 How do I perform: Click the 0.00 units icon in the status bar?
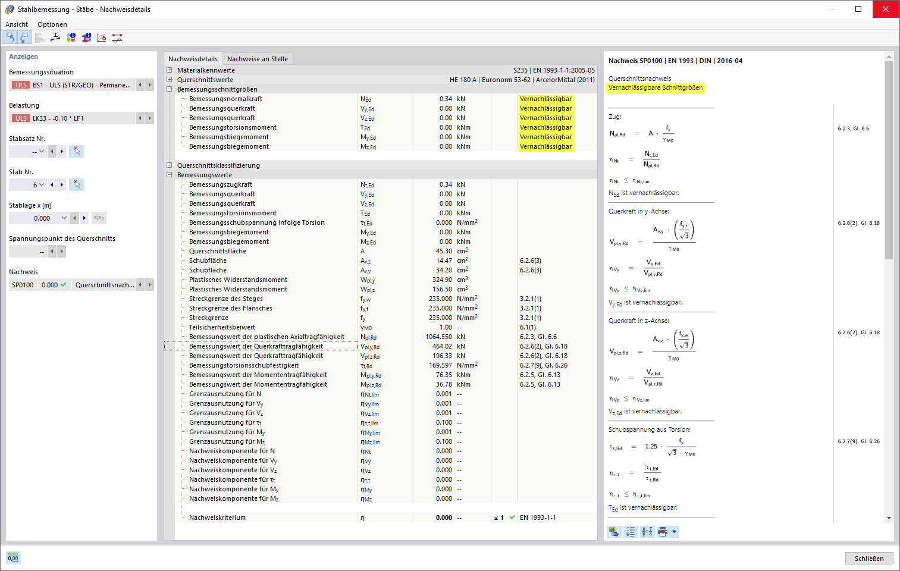click(x=13, y=558)
